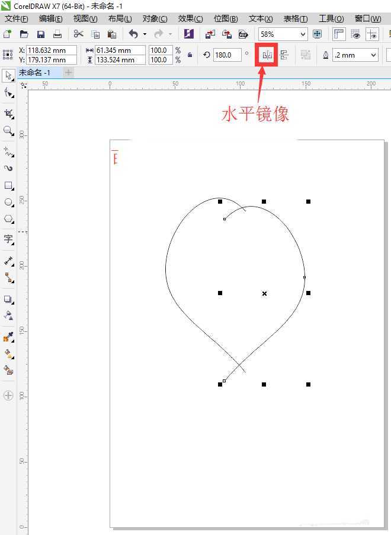Click the Save icon in toolbar

pyautogui.click(x=41, y=34)
